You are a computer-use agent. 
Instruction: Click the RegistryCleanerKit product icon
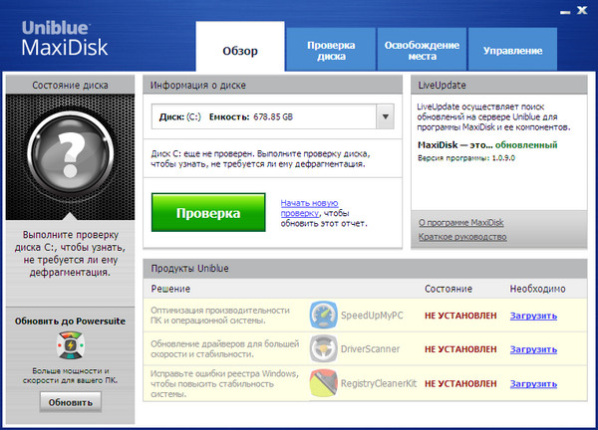tap(324, 383)
